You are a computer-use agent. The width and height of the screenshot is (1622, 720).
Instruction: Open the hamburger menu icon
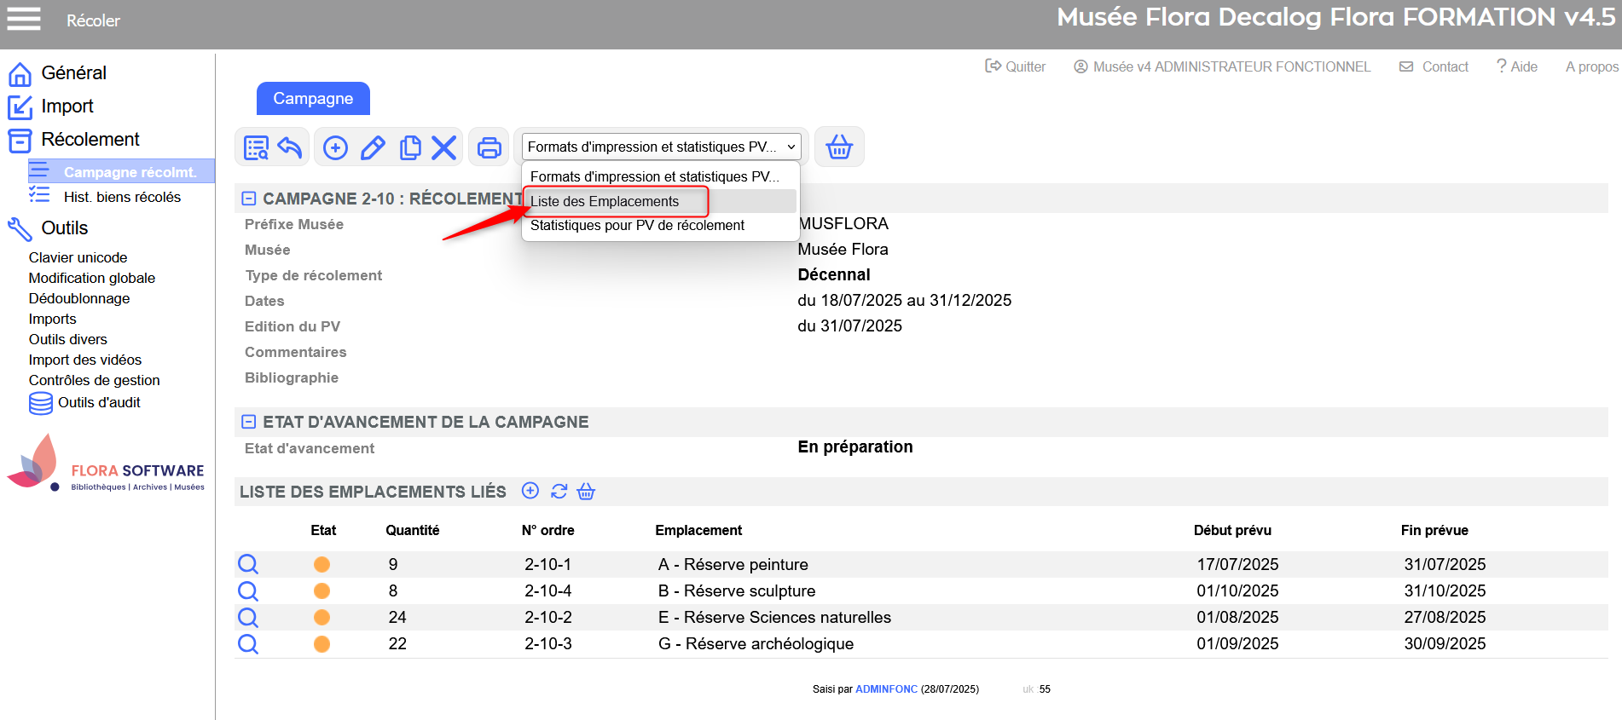24,19
